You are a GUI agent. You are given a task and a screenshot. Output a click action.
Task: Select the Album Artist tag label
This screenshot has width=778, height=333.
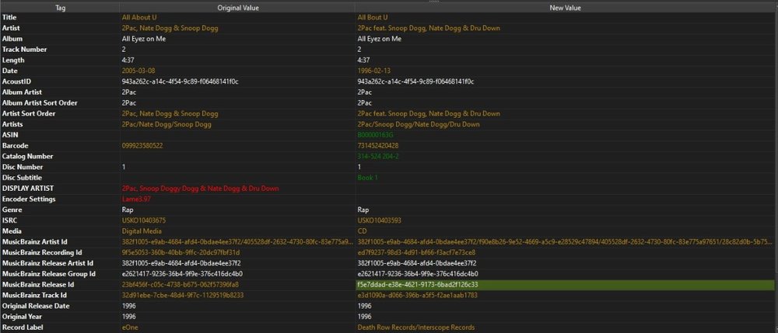pos(23,92)
